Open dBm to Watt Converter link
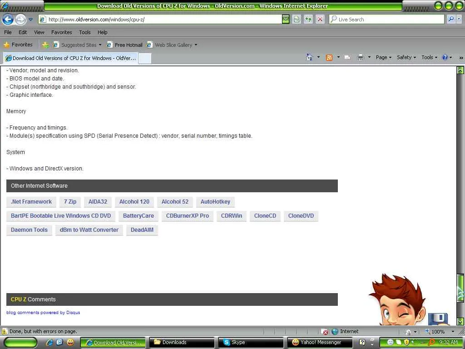 (x=89, y=229)
